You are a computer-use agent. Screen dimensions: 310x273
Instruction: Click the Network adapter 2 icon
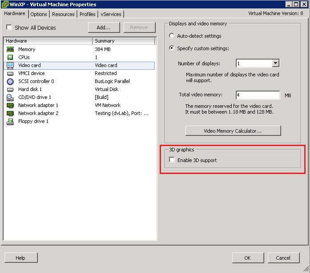click(x=10, y=113)
